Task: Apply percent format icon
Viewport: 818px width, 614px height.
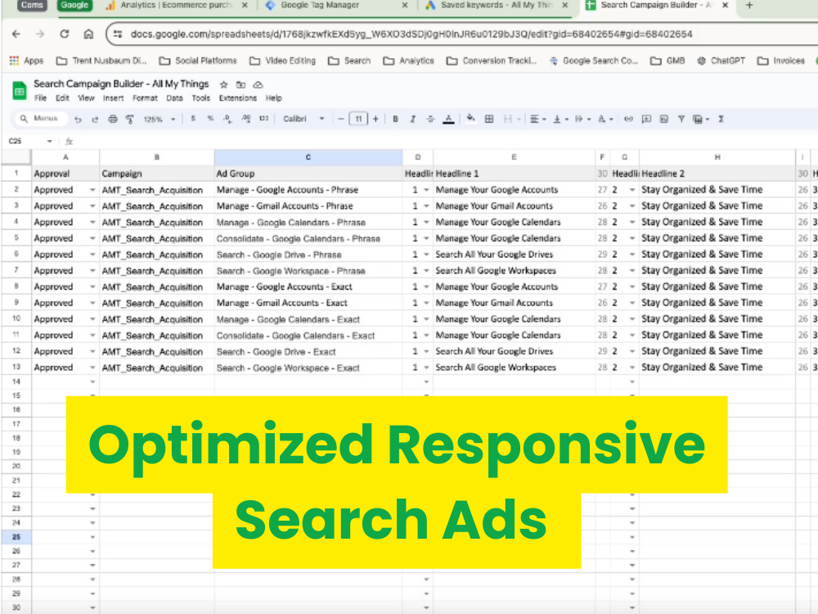Action: coord(210,119)
